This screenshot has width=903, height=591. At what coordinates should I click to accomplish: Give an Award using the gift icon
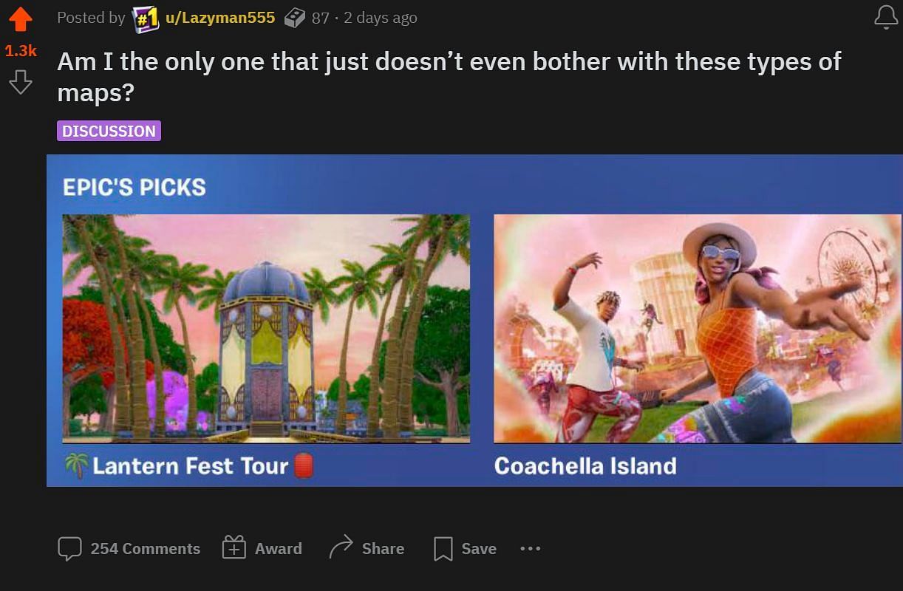[262, 548]
